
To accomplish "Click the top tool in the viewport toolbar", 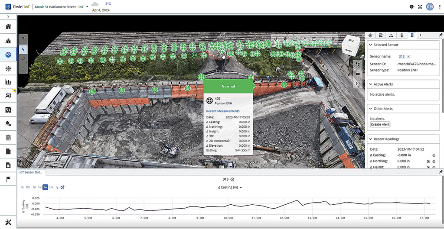I will 23,39.
